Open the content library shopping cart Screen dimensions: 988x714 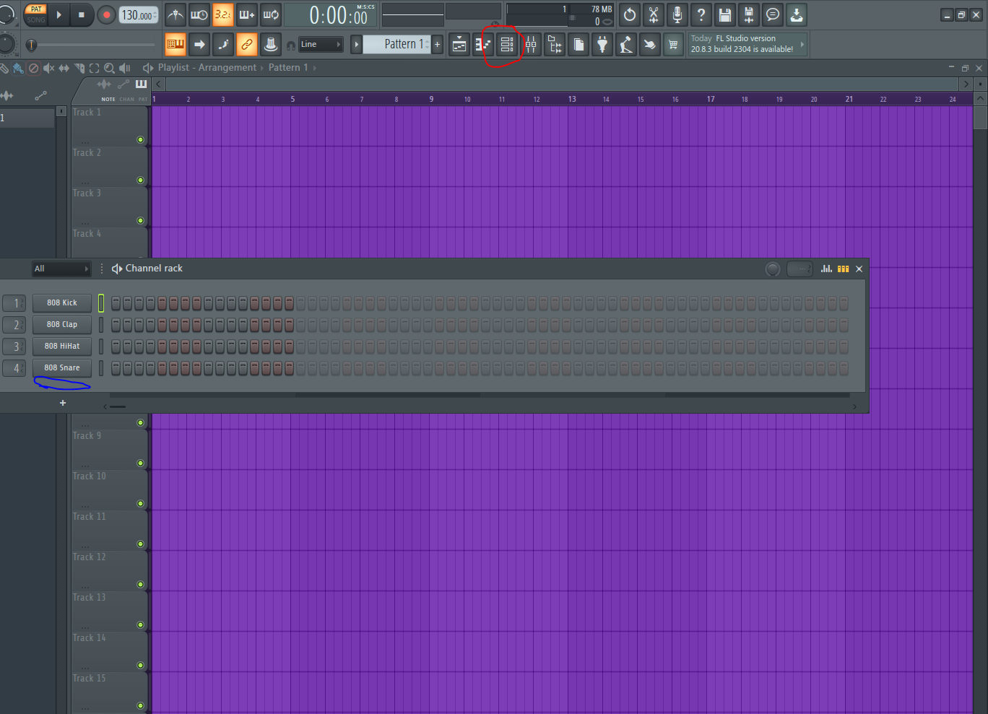coord(673,45)
